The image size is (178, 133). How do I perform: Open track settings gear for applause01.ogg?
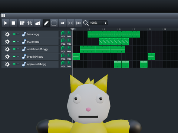click(x=7, y=64)
